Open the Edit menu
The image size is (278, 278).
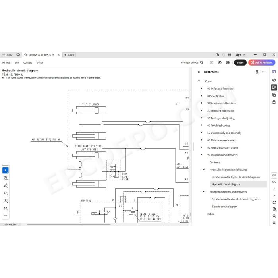click(17, 62)
